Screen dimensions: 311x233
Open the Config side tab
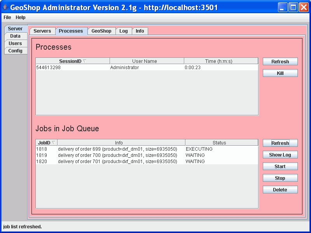pyautogui.click(x=16, y=51)
